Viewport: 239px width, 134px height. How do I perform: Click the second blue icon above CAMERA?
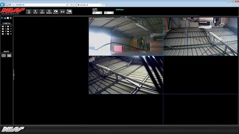(5, 18)
